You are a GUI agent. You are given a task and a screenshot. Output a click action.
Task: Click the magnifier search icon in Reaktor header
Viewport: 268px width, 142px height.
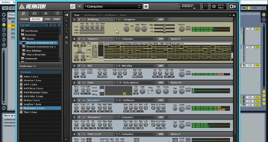(x=73, y=7)
